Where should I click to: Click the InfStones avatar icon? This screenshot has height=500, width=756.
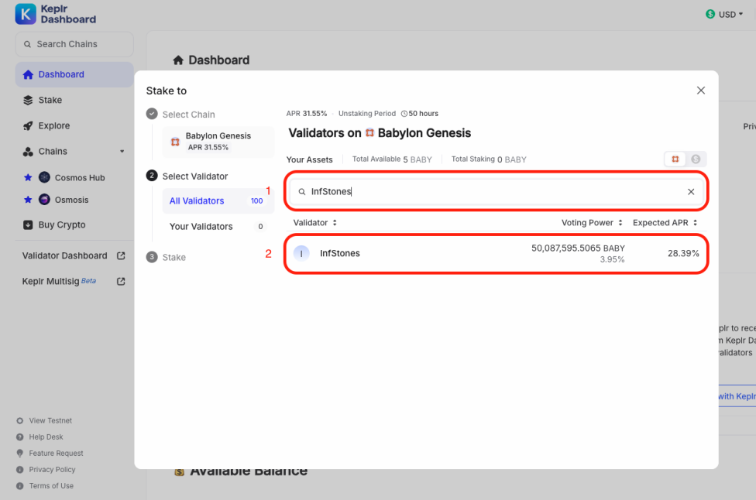(301, 253)
